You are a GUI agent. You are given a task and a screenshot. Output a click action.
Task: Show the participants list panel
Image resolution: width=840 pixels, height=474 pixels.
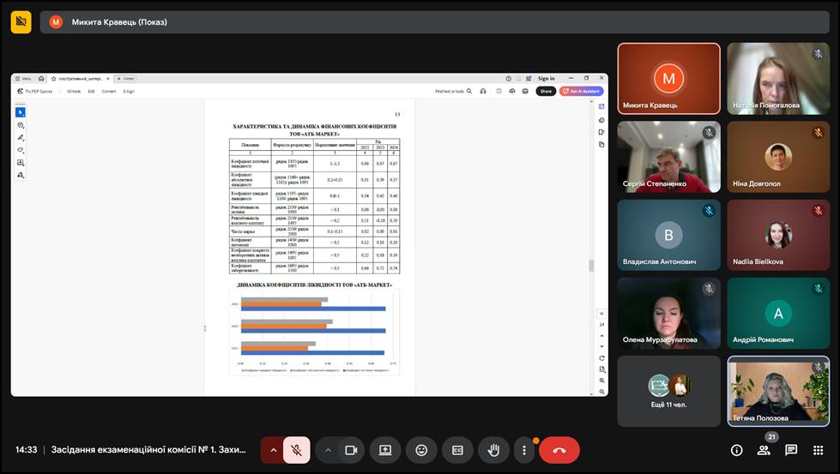point(764,450)
